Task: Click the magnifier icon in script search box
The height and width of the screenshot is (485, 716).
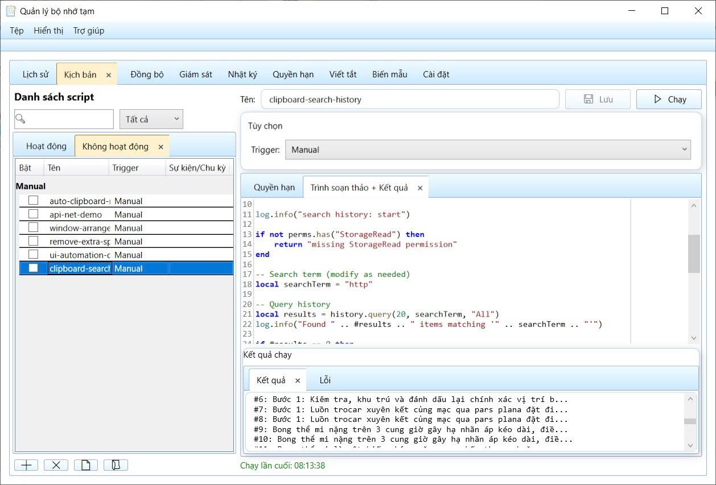Action: (x=20, y=119)
